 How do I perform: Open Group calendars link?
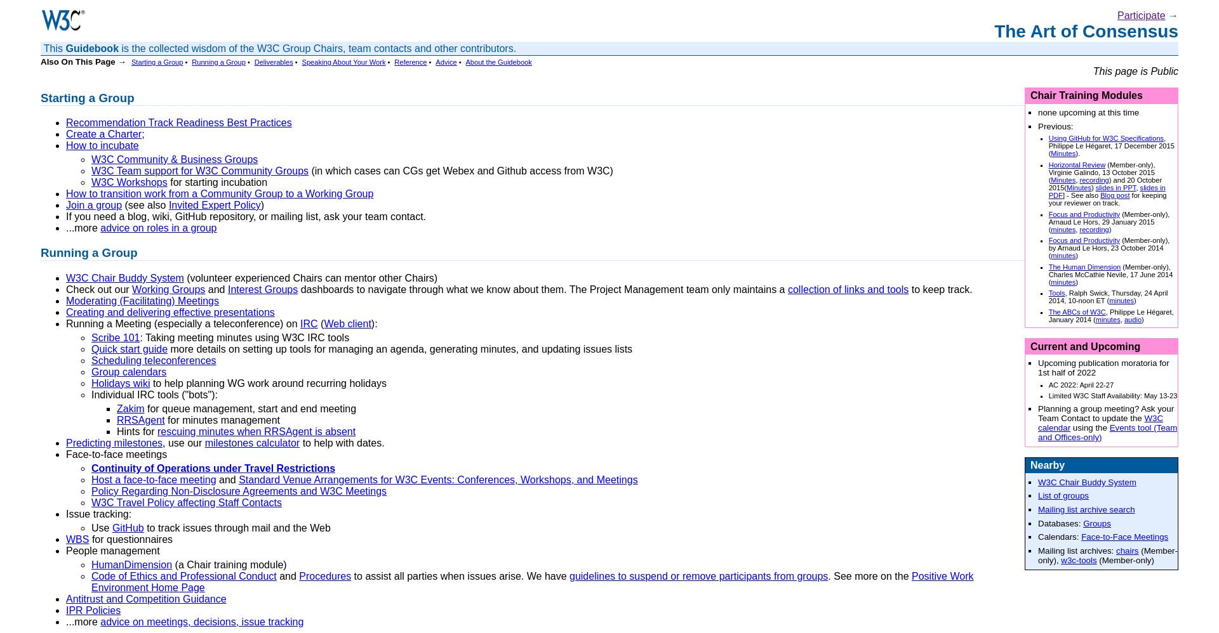[x=129, y=372]
